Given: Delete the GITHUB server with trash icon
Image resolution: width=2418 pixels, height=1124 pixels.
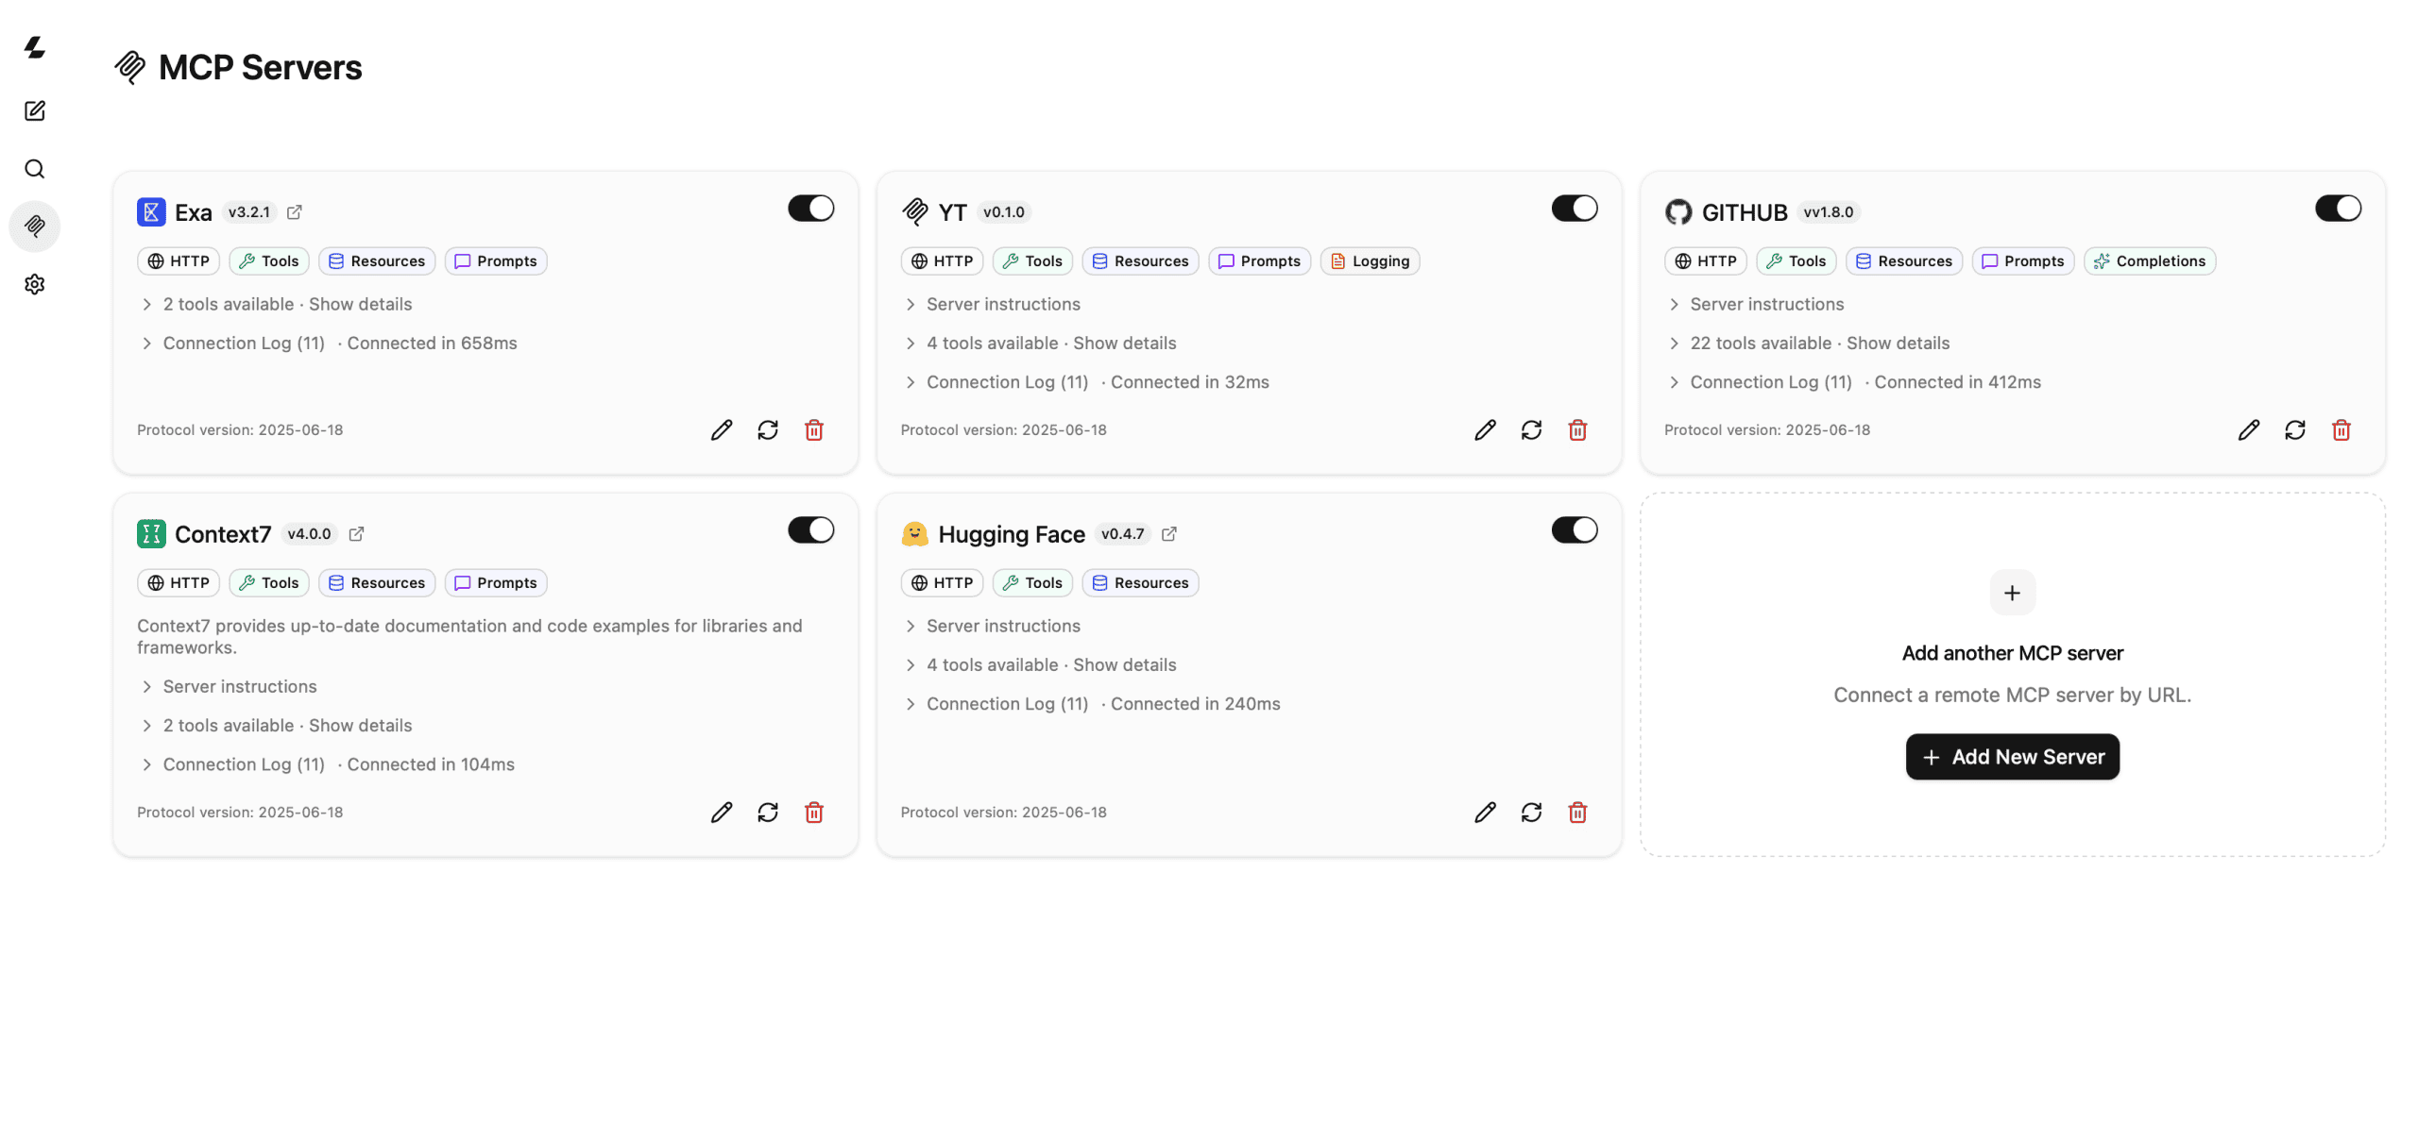Looking at the screenshot, I should pyautogui.click(x=2341, y=430).
